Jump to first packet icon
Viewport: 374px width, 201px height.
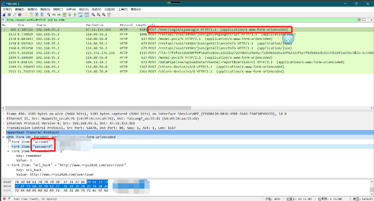[x=70, y=14]
